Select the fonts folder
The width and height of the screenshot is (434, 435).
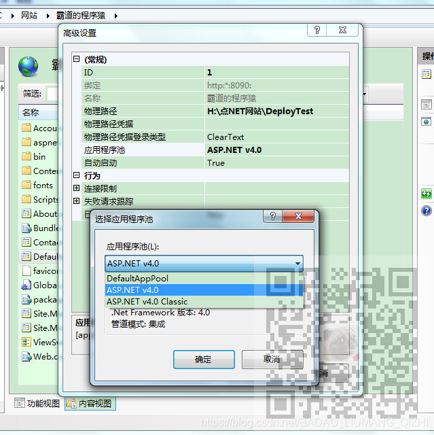tap(37, 185)
